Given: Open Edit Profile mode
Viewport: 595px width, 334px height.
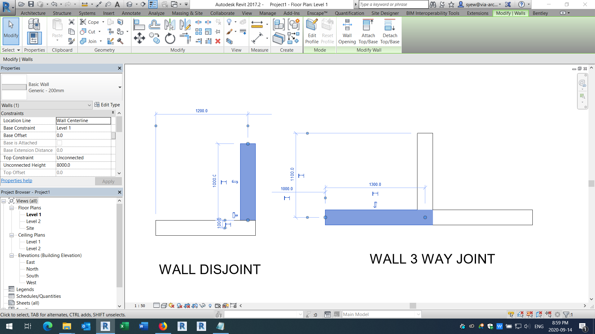Looking at the screenshot, I should (x=312, y=31).
